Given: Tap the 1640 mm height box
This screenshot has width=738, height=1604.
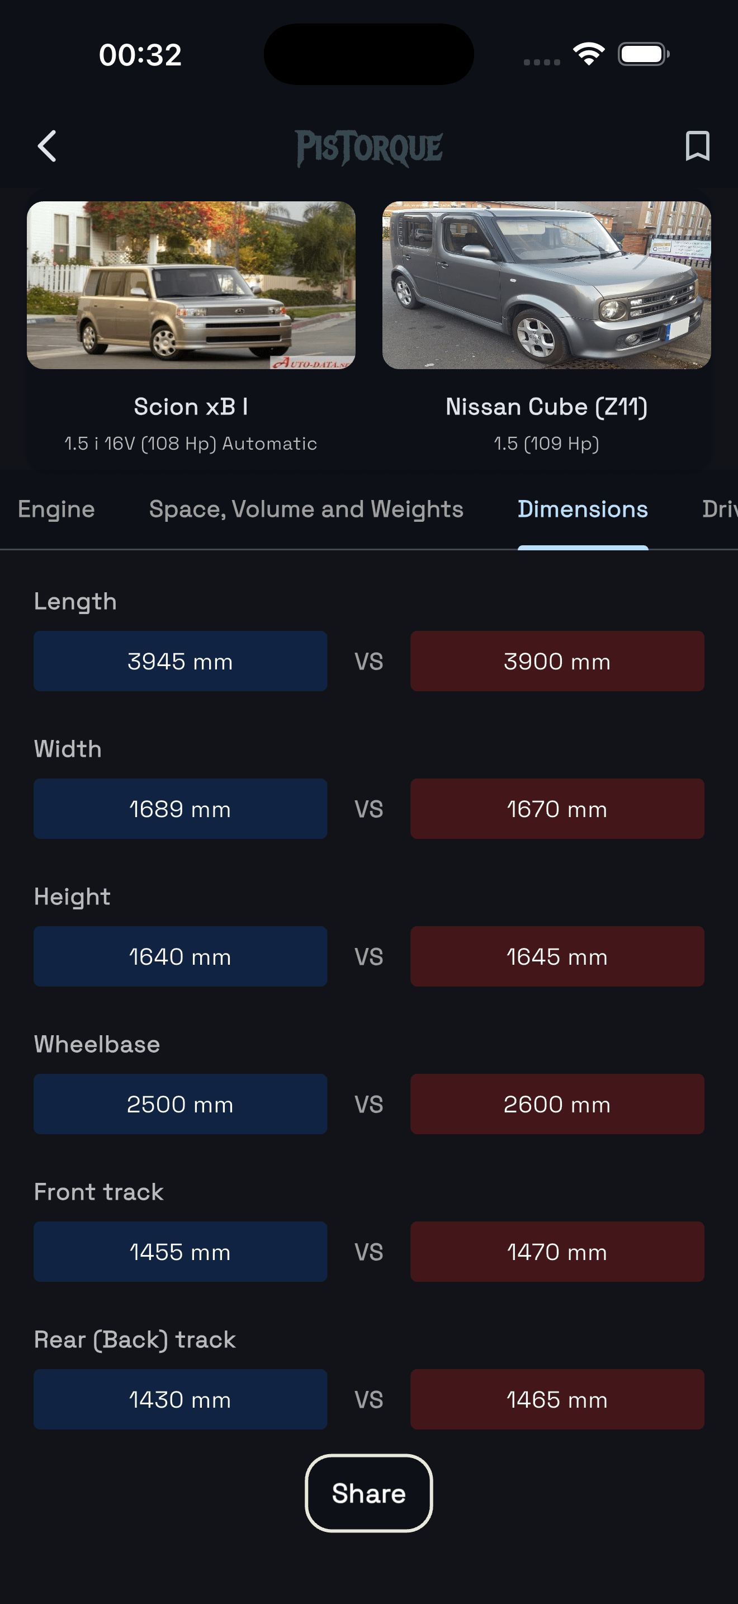Looking at the screenshot, I should [x=181, y=956].
